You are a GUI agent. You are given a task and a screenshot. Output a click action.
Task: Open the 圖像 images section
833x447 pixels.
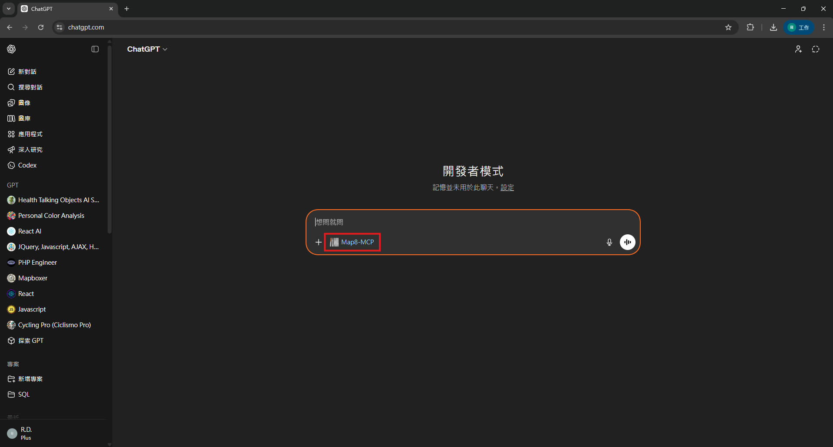[x=53, y=103]
